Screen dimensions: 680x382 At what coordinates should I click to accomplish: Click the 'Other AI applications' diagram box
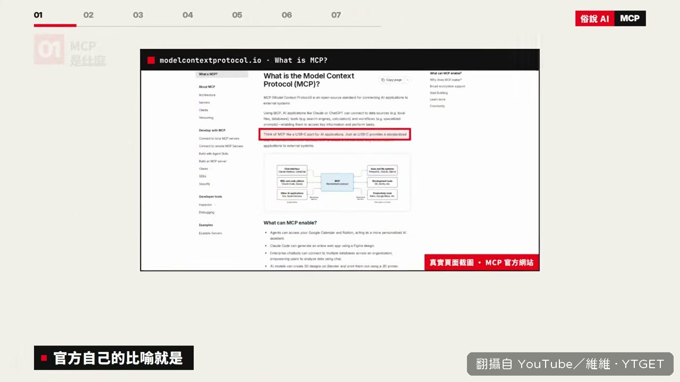[x=292, y=195]
